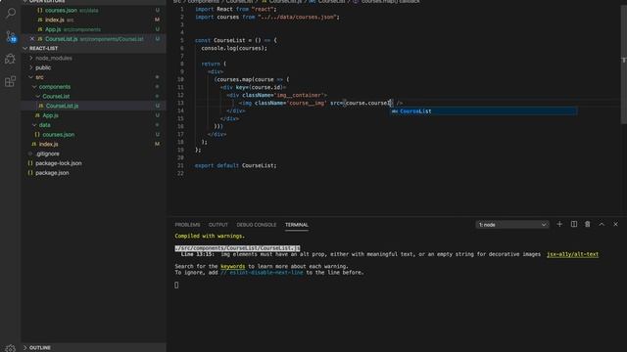Open the Extensions view
The height and width of the screenshot is (352, 627).
click(11, 81)
